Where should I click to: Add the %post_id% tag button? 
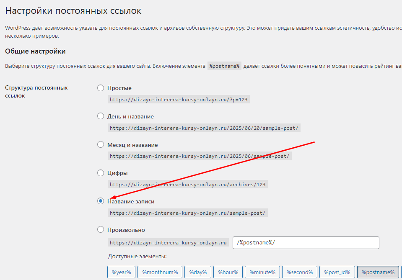[337, 272]
